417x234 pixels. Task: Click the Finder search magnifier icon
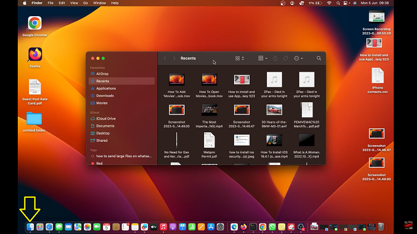coord(319,58)
